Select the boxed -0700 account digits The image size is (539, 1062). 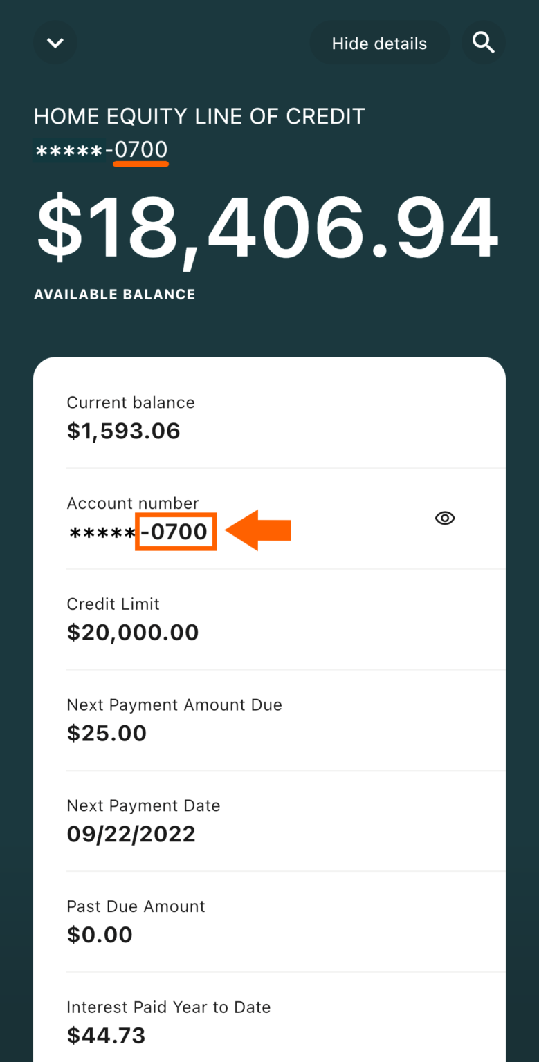pyautogui.click(x=176, y=531)
